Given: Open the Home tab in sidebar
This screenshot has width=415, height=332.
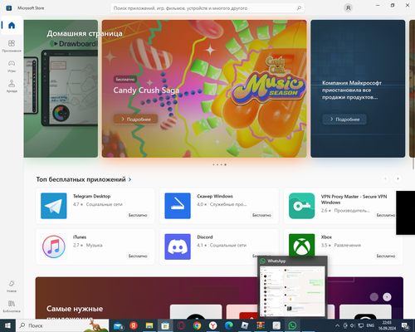Looking at the screenshot, I should tap(12, 26).
